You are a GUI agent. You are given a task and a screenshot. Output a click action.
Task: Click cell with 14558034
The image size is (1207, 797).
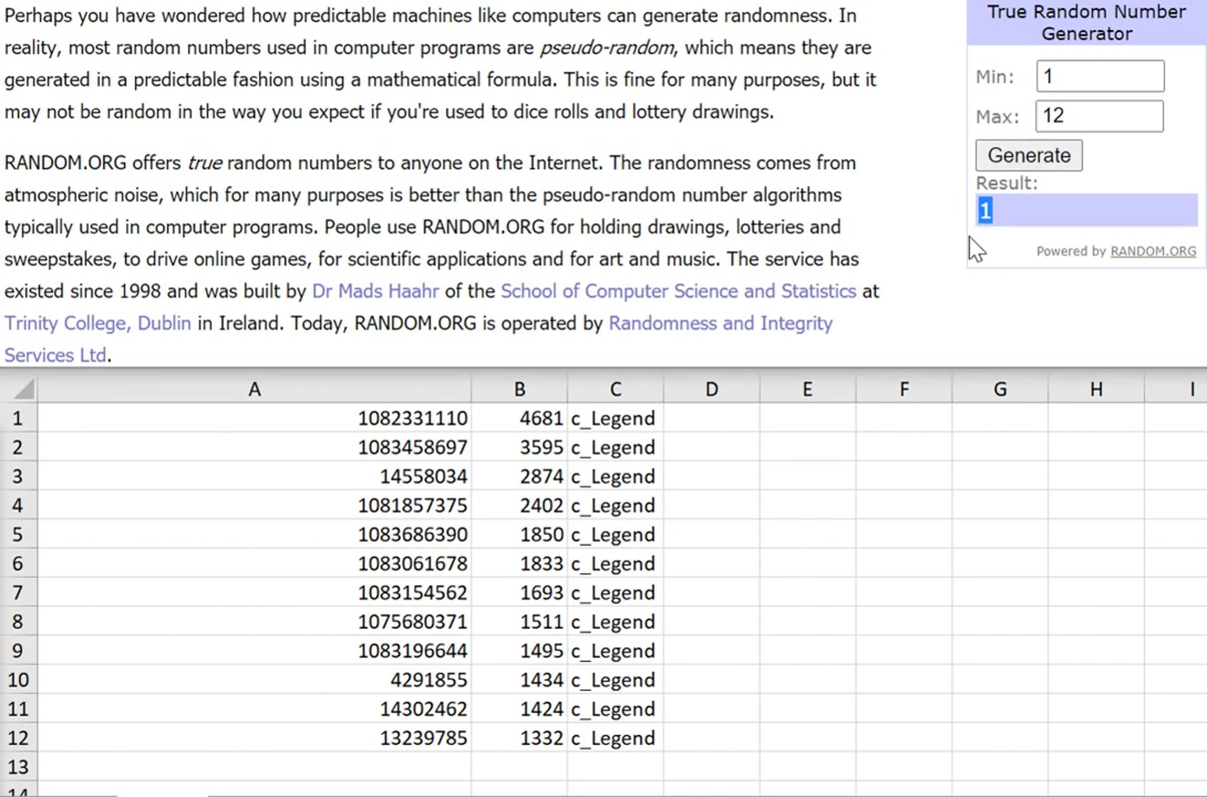(x=254, y=476)
